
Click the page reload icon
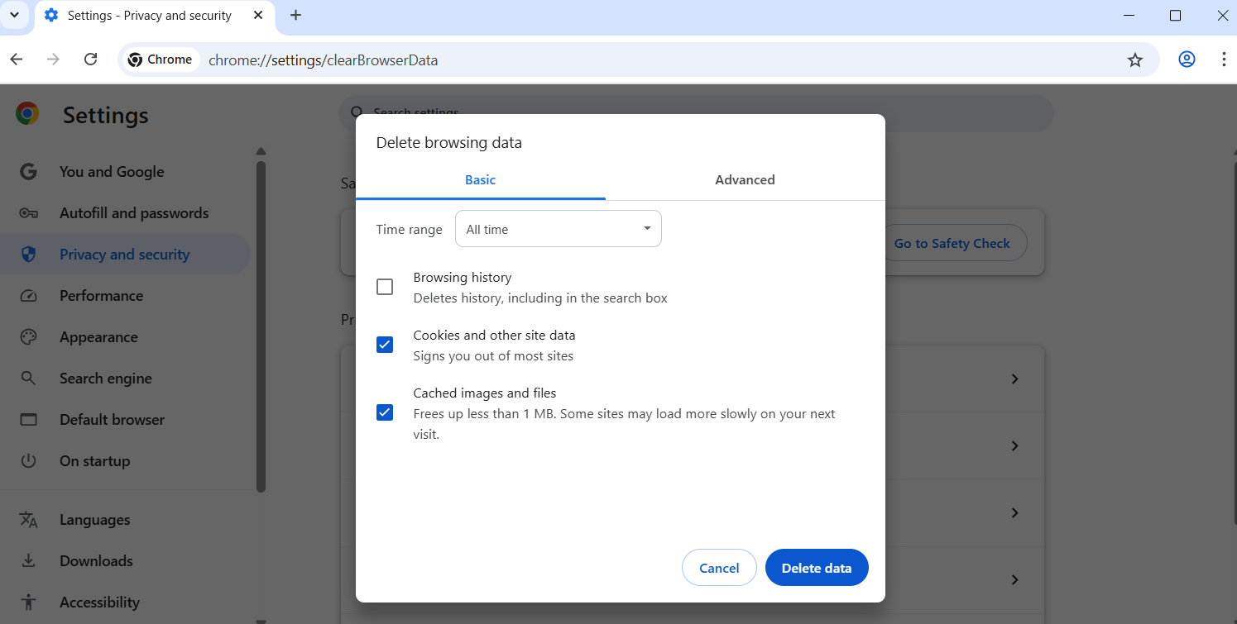[x=91, y=60]
